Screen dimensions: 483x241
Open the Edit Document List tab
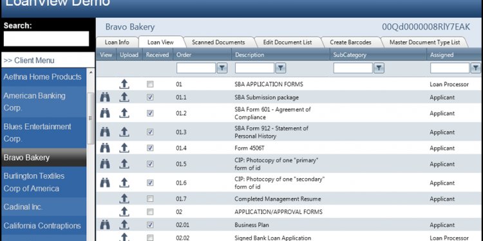(x=287, y=42)
